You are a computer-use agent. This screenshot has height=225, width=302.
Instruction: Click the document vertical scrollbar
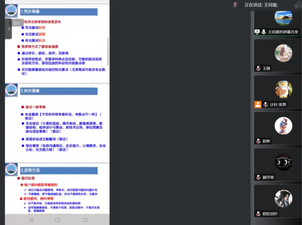(x=108, y=52)
